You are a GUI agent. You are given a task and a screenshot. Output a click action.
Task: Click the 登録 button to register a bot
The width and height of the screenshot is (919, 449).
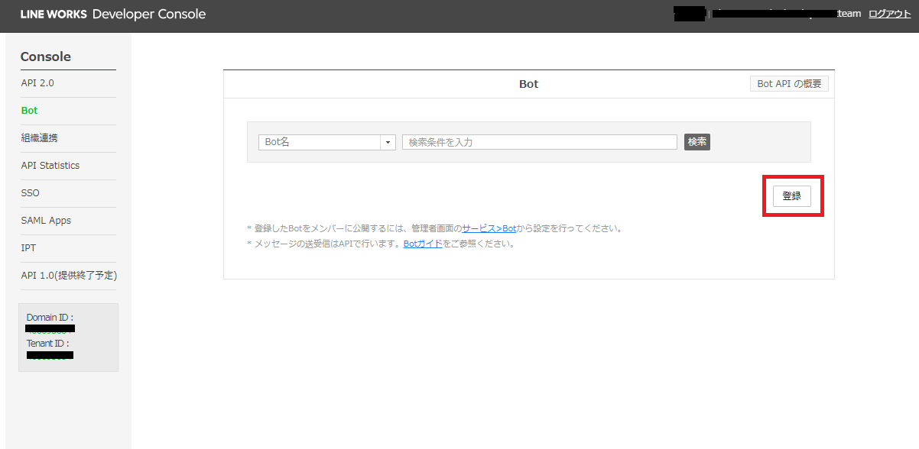coord(791,196)
